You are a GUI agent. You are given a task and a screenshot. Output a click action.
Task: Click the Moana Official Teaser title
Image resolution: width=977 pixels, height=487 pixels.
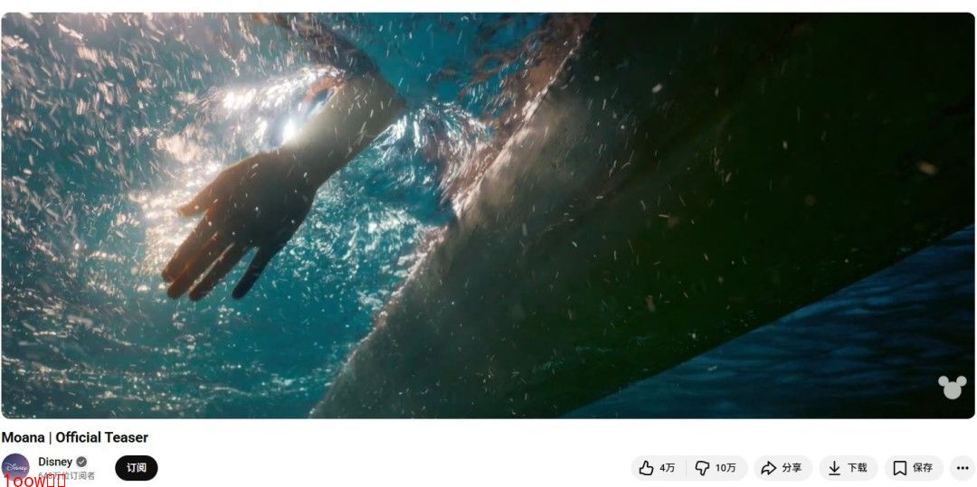click(x=75, y=437)
